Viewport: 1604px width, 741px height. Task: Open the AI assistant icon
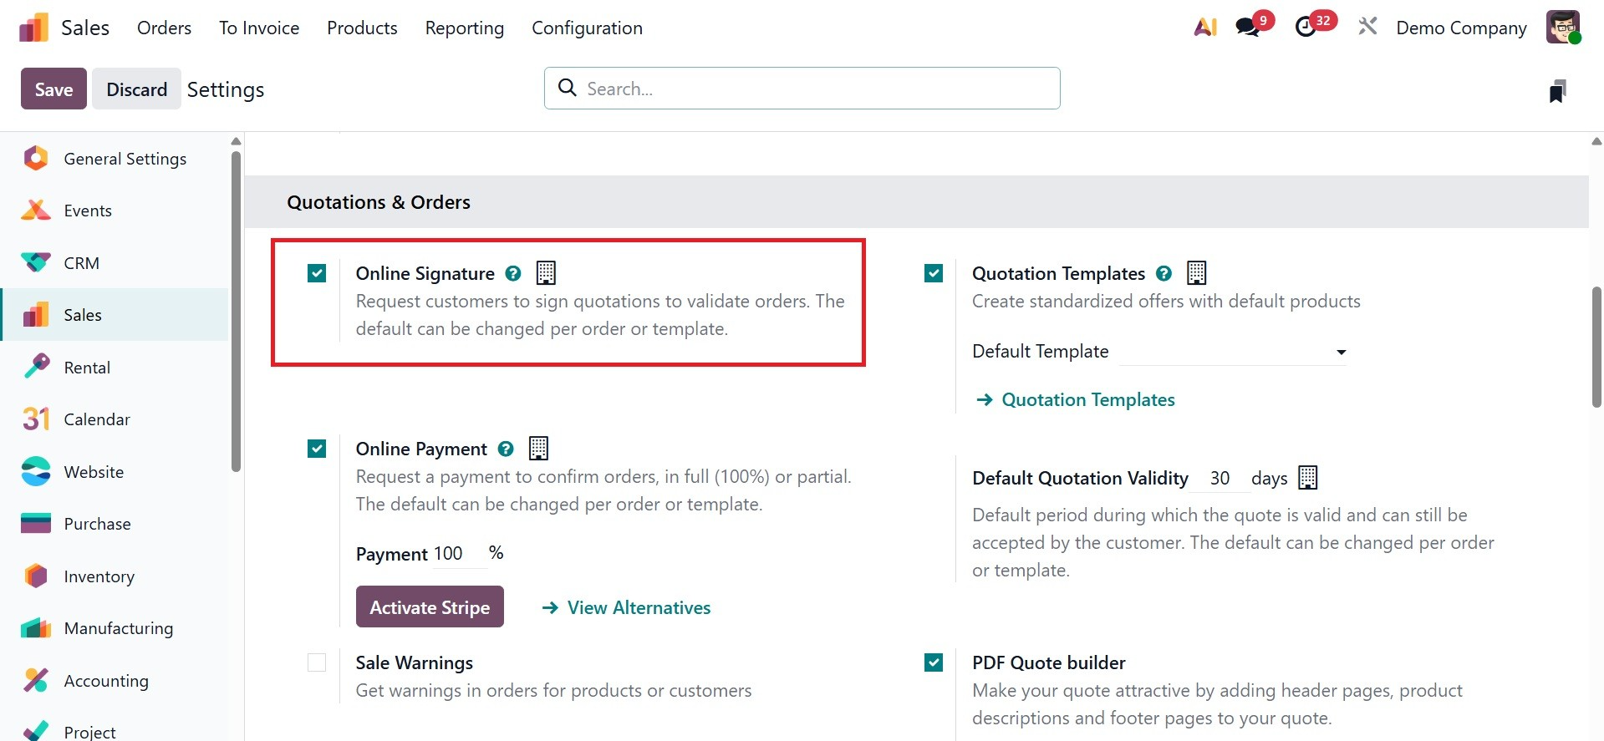(x=1204, y=28)
